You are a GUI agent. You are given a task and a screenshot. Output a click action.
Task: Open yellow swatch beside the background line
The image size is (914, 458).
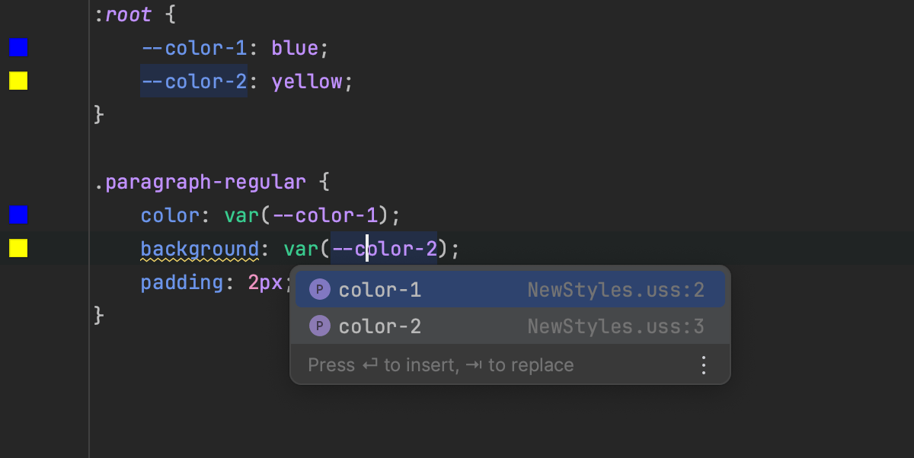coord(18,248)
